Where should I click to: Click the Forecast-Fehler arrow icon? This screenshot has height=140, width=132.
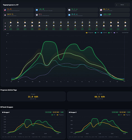coord(37,10)
